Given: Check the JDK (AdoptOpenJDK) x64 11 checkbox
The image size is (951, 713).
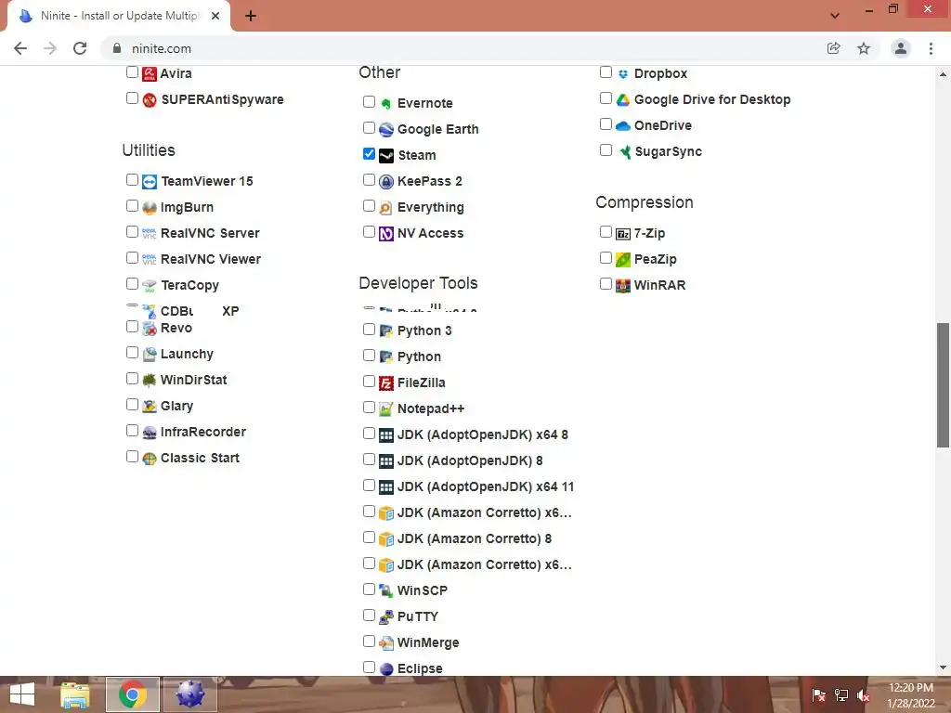Looking at the screenshot, I should tap(369, 485).
